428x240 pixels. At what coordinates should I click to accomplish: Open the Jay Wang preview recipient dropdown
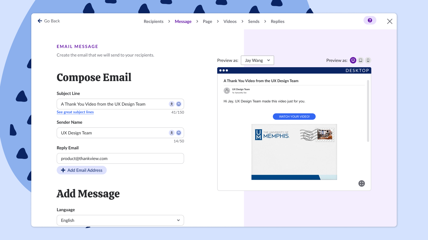click(257, 60)
